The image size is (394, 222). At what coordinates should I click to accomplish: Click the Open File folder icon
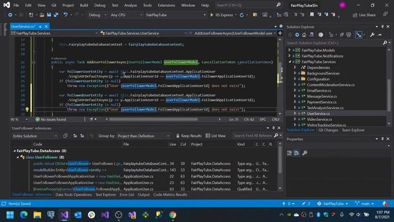[42, 15]
